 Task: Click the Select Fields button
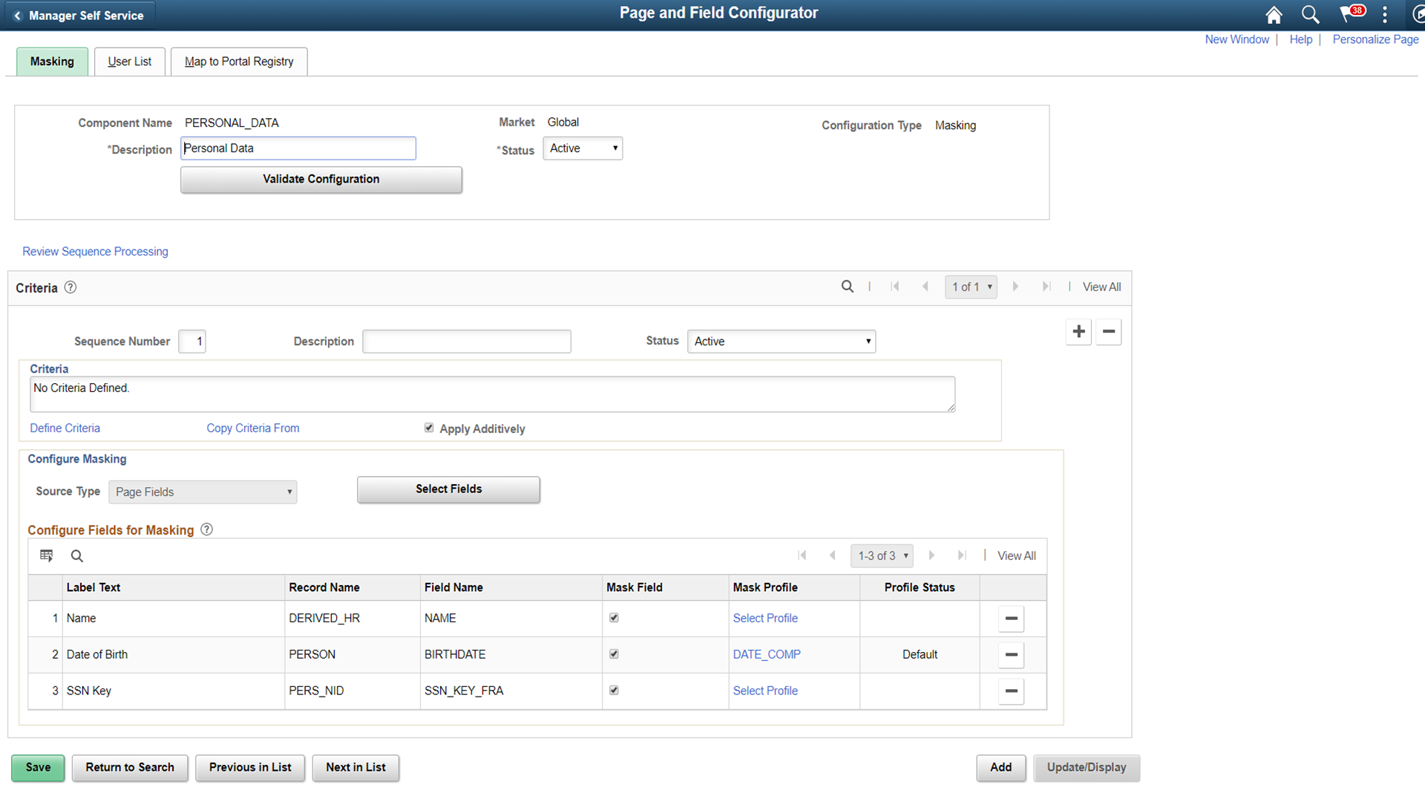[x=448, y=489]
